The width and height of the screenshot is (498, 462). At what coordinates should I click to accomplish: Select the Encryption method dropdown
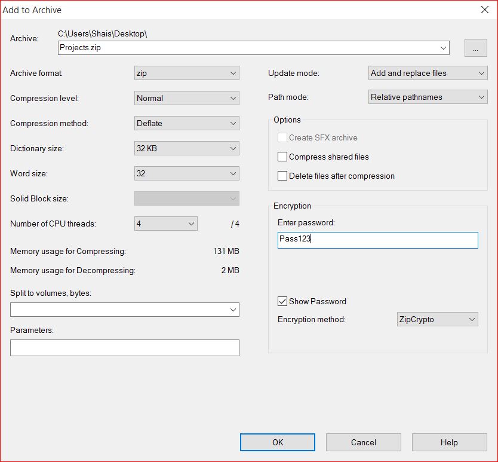click(437, 319)
